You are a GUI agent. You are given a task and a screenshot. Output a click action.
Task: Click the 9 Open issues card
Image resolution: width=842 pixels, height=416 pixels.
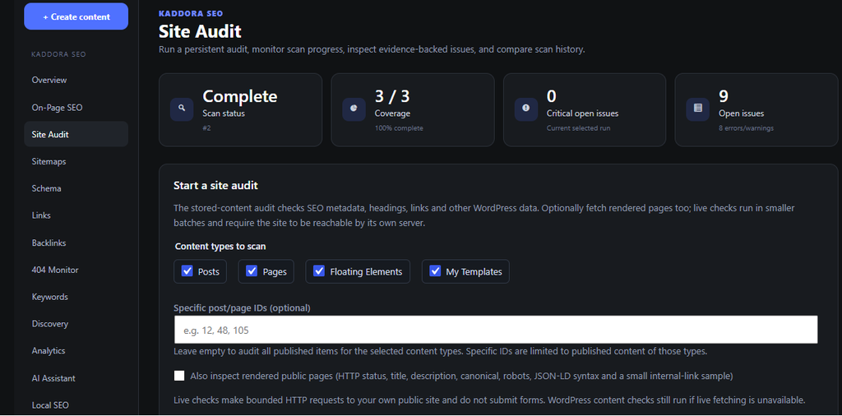click(756, 109)
